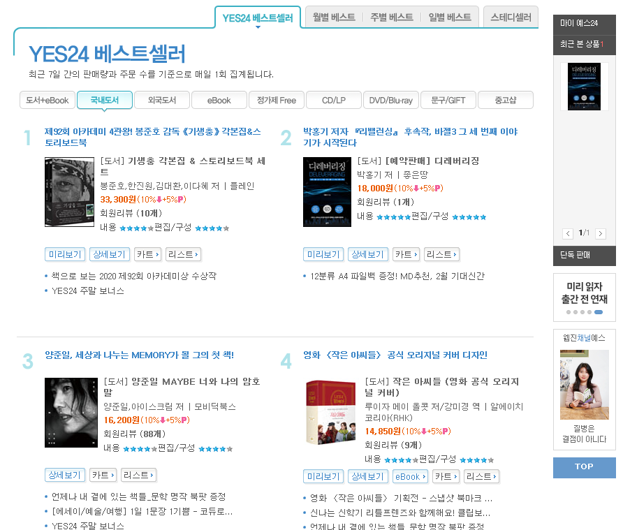
Task: Add the 기생충 book to 리스트
Action: [x=183, y=254]
